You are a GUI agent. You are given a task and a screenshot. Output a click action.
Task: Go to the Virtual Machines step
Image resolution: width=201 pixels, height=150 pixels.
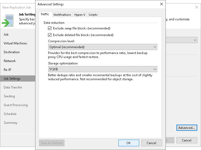click(15, 43)
